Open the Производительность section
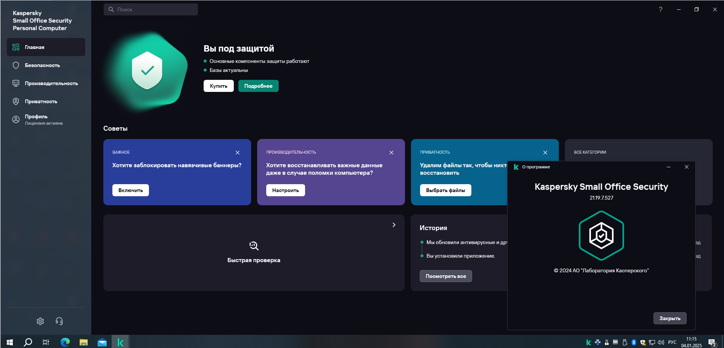Screen dimensions: 724x348 click(46, 83)
